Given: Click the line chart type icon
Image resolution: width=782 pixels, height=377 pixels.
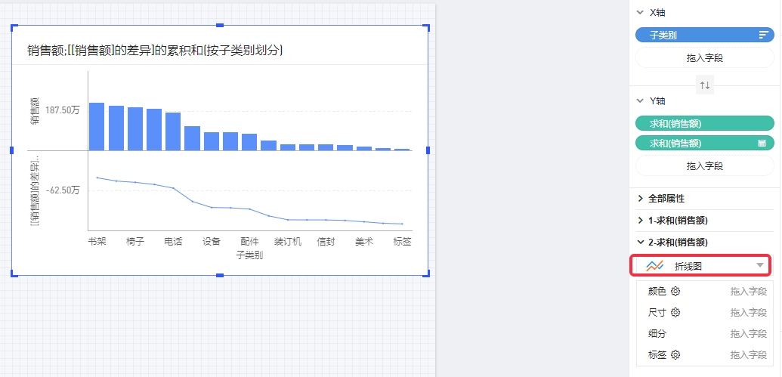Looking at the screenshot, I should click(x=654, y=265).
